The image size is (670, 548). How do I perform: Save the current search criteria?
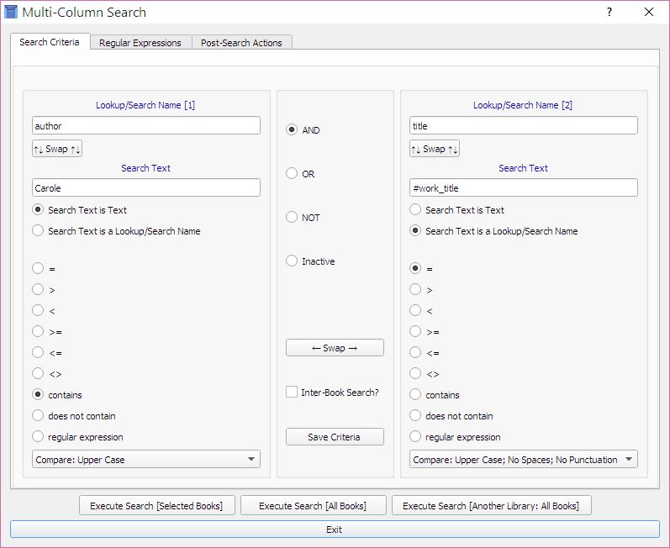[x=335, y=437]
